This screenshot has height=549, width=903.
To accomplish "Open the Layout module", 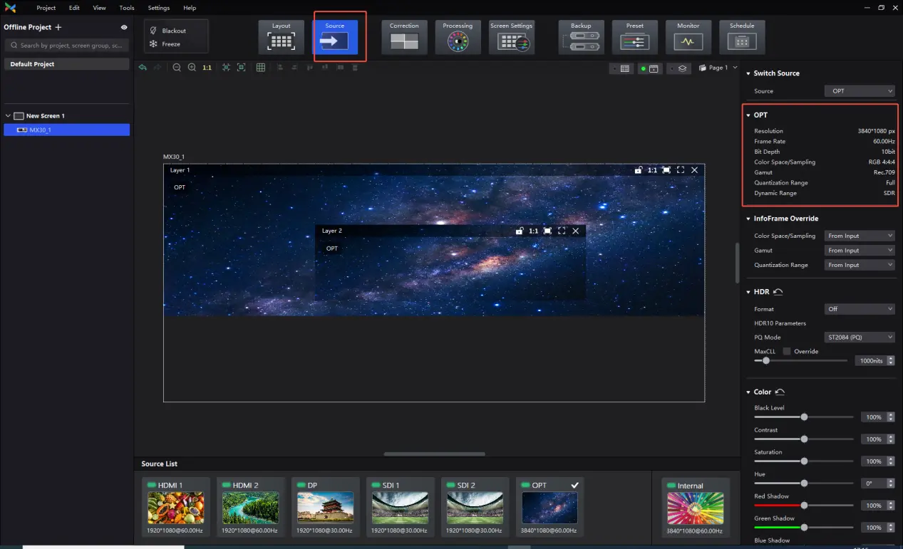I will coord(281,37).
